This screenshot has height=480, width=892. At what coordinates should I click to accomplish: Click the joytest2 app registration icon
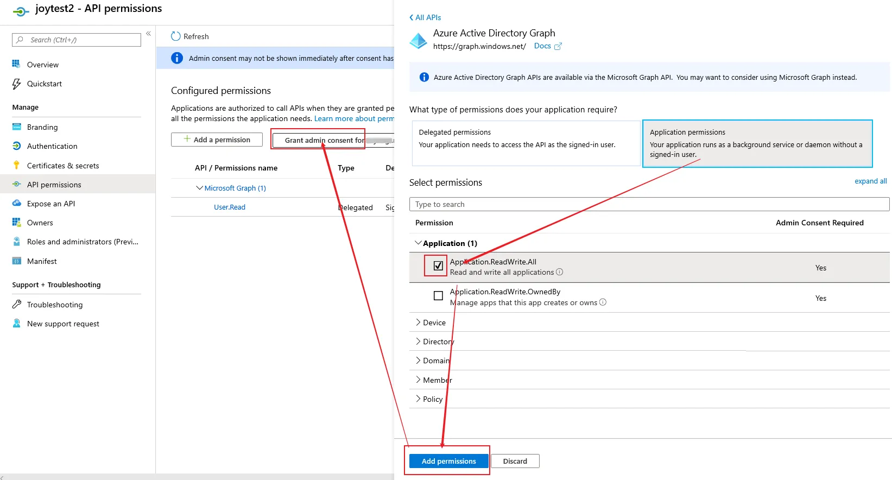[x=21, y=11]
